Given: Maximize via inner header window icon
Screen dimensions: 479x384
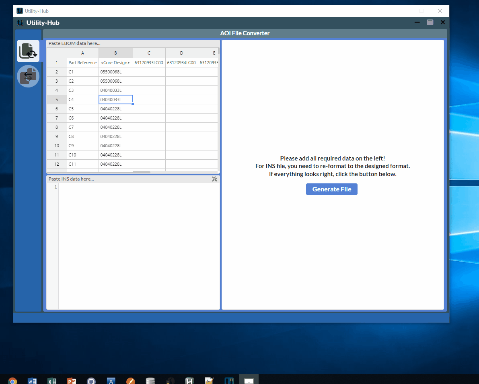Looking at the screenshot, I should 430,22.
